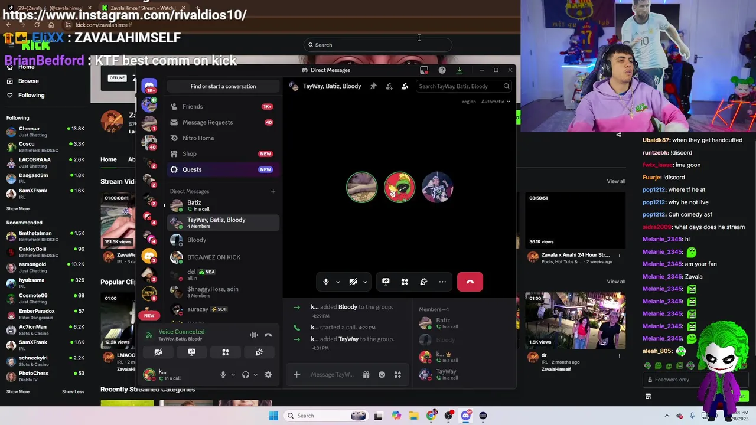Disconnect from voice in voice panel
Image resolution: width=756 pixels, height=425 pixels.
click(x=268, y=335)
